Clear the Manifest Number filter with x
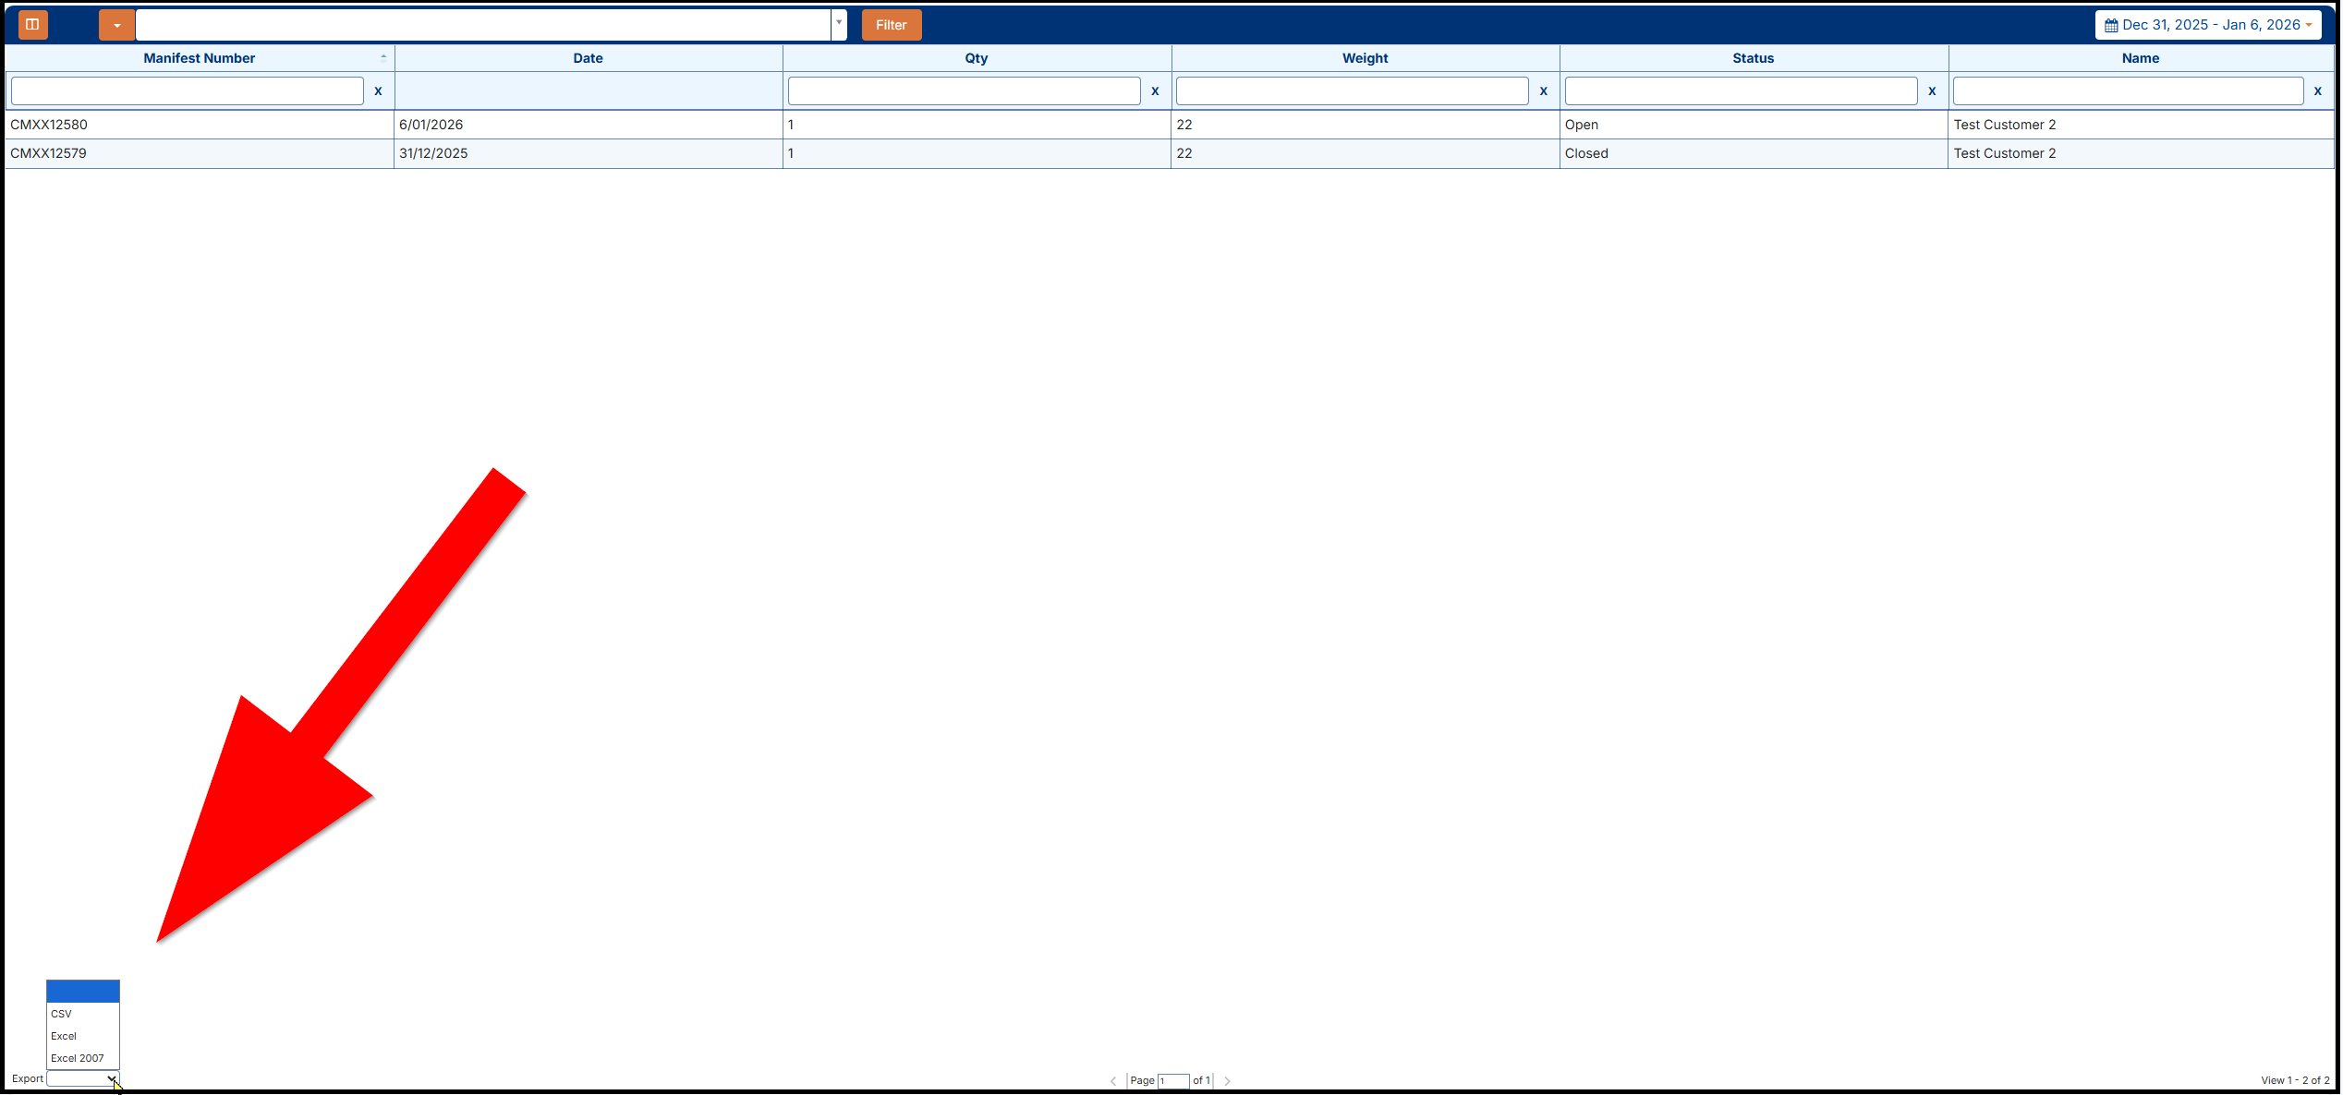Viewport: 2343px width, 1095px height. click(378, 91)
